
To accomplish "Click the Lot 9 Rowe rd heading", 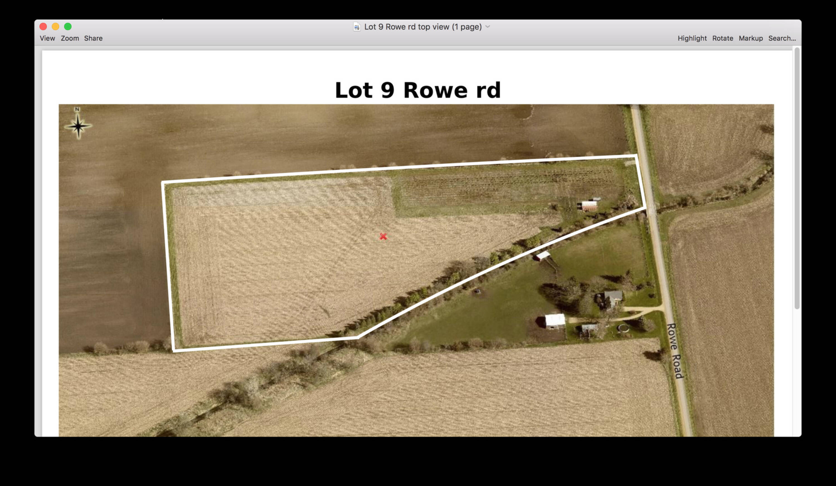I will click(x=418, y=90).
